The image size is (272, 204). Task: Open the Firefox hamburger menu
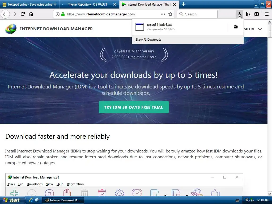(267, 14)
